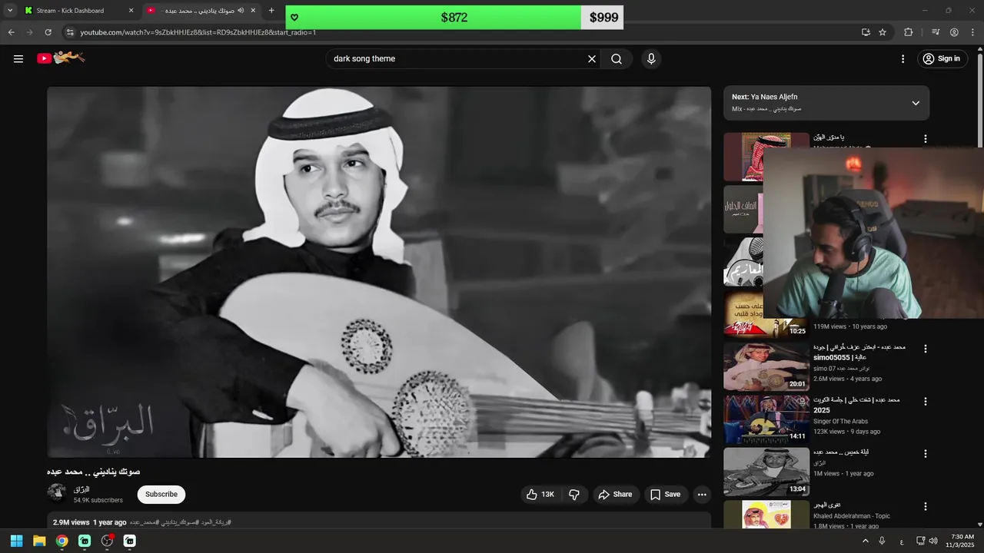
Task: Run search with the magnifier button
Action: point(617,58)
